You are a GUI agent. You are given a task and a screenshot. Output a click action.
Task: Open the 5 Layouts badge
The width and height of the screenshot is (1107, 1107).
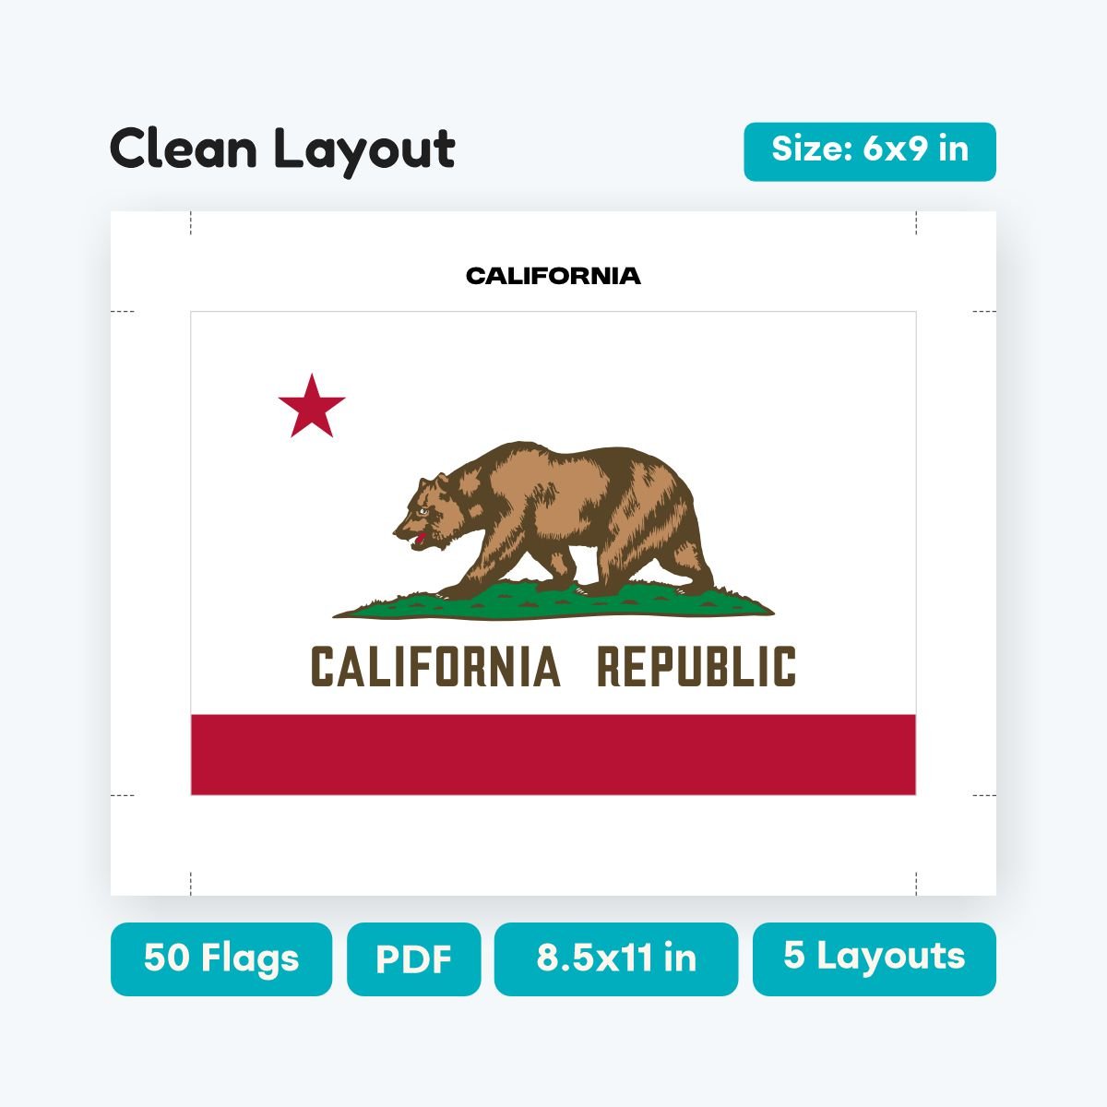click(875, 958)
